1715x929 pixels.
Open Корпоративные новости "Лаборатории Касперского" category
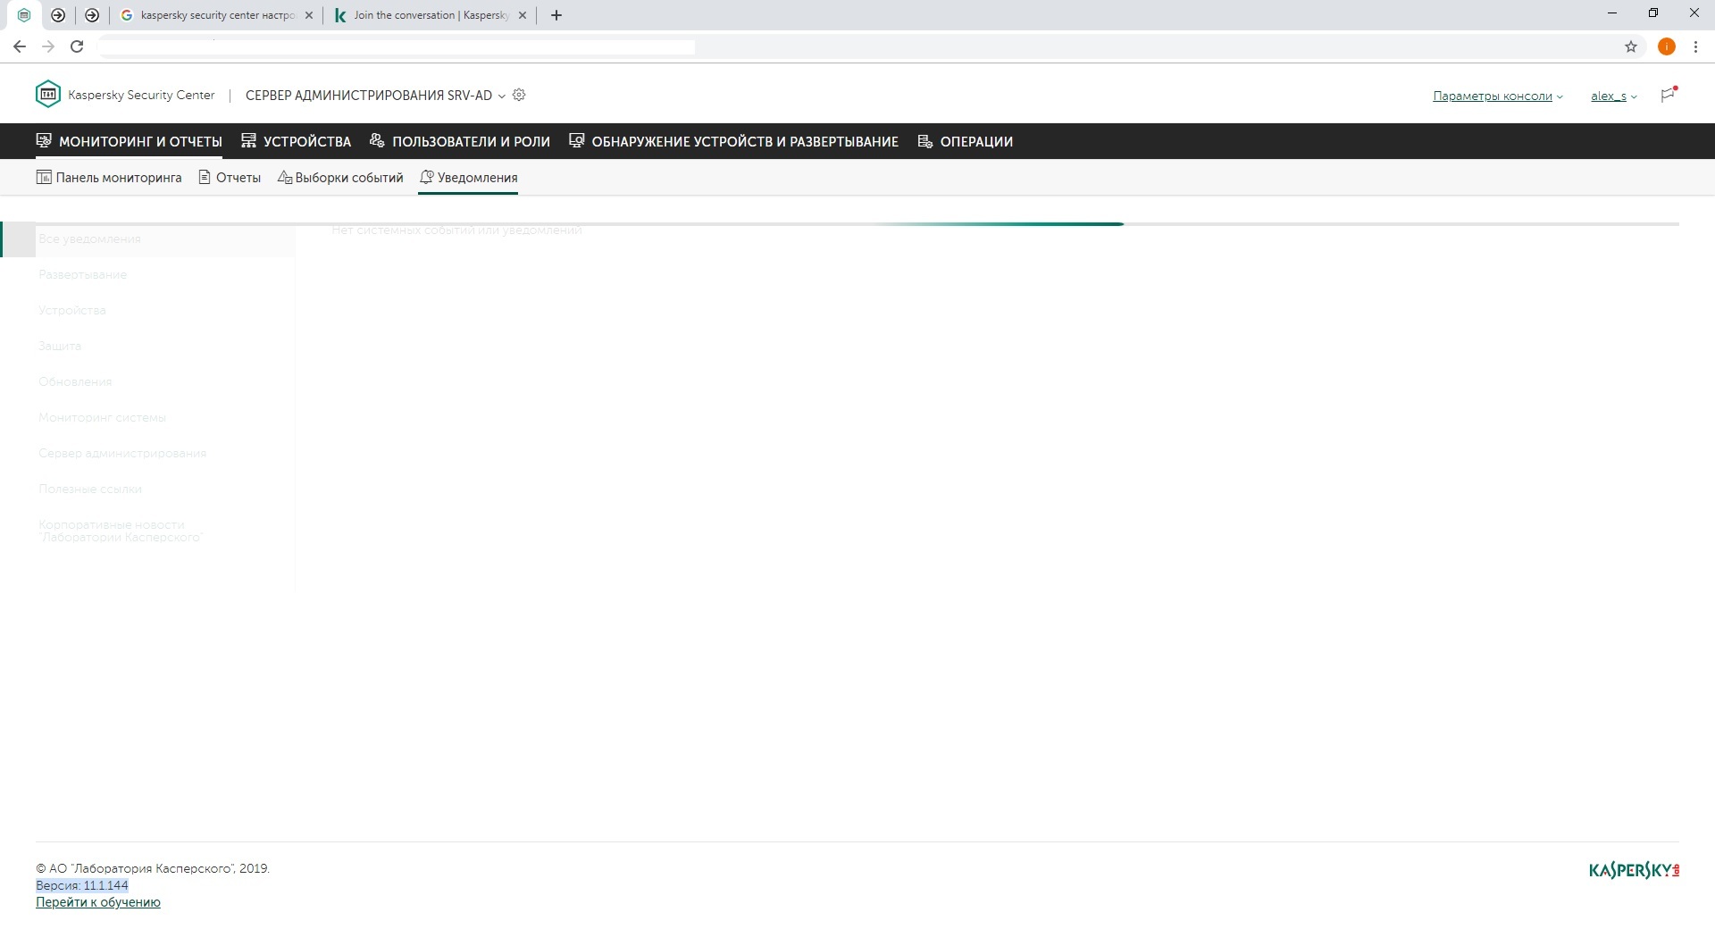click(147, 531)
